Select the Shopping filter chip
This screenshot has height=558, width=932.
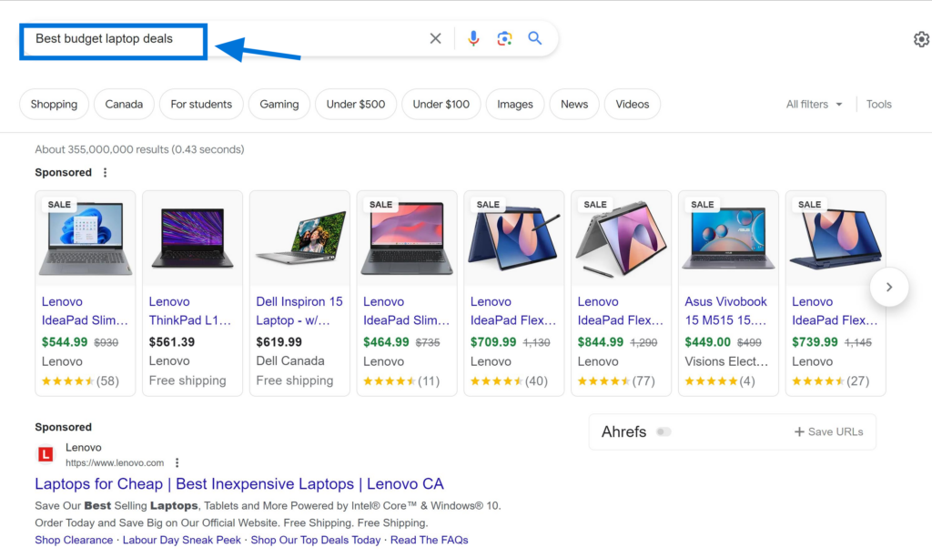coord(54,104)
